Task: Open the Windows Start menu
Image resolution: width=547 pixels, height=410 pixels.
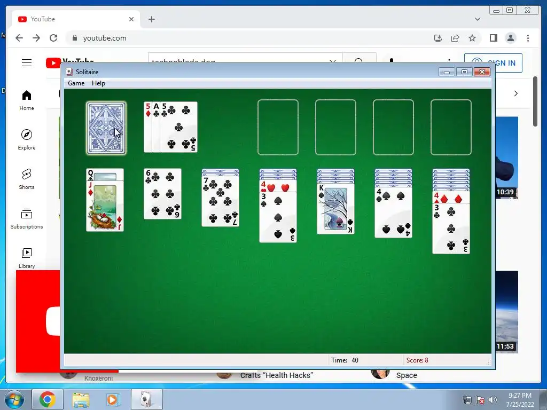Action: [x=14, y=399]
